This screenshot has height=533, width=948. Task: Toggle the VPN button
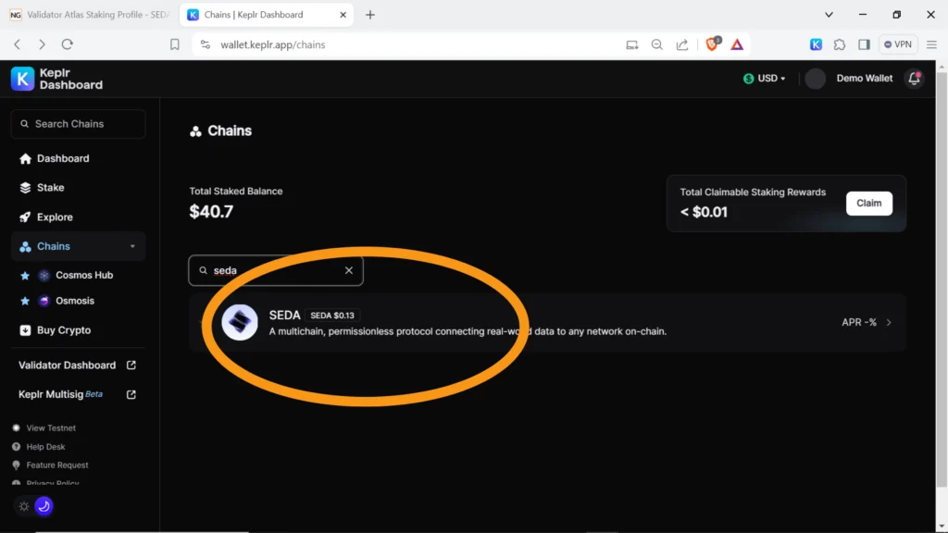[x=897, y=44]
